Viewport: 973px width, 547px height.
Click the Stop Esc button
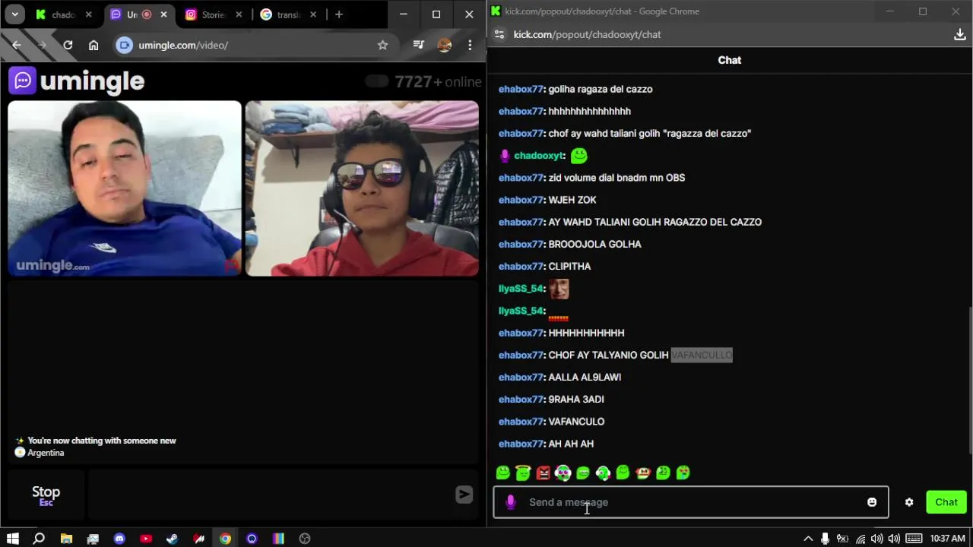(x=46, y=495)
